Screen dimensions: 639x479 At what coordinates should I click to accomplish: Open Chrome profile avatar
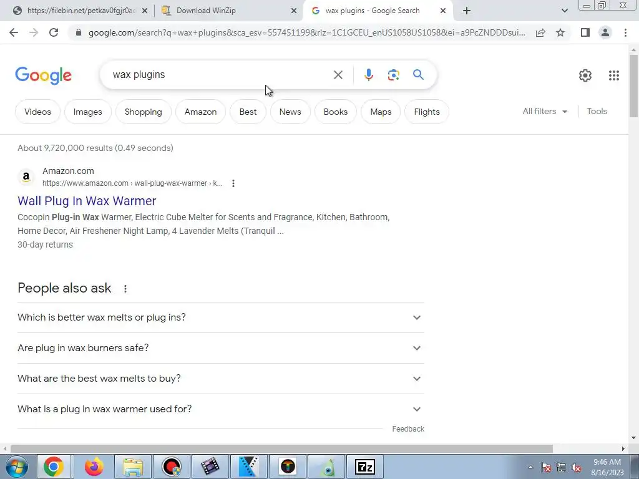coord(605,32)
